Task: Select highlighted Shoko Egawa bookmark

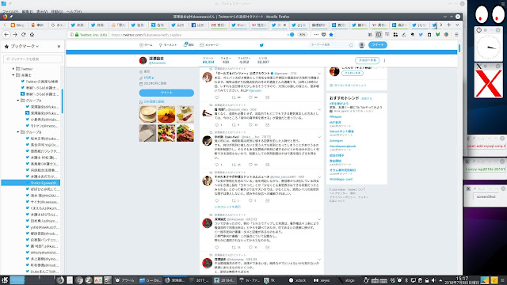Action: tap(31, 183)
